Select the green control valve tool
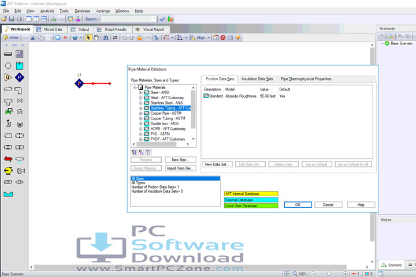The width and height of the screenshot is (416, 277). (x=9, y=111)
